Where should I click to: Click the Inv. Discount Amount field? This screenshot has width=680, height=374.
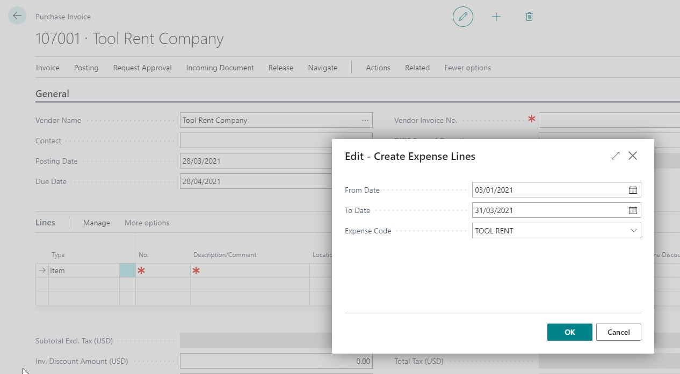276,361
